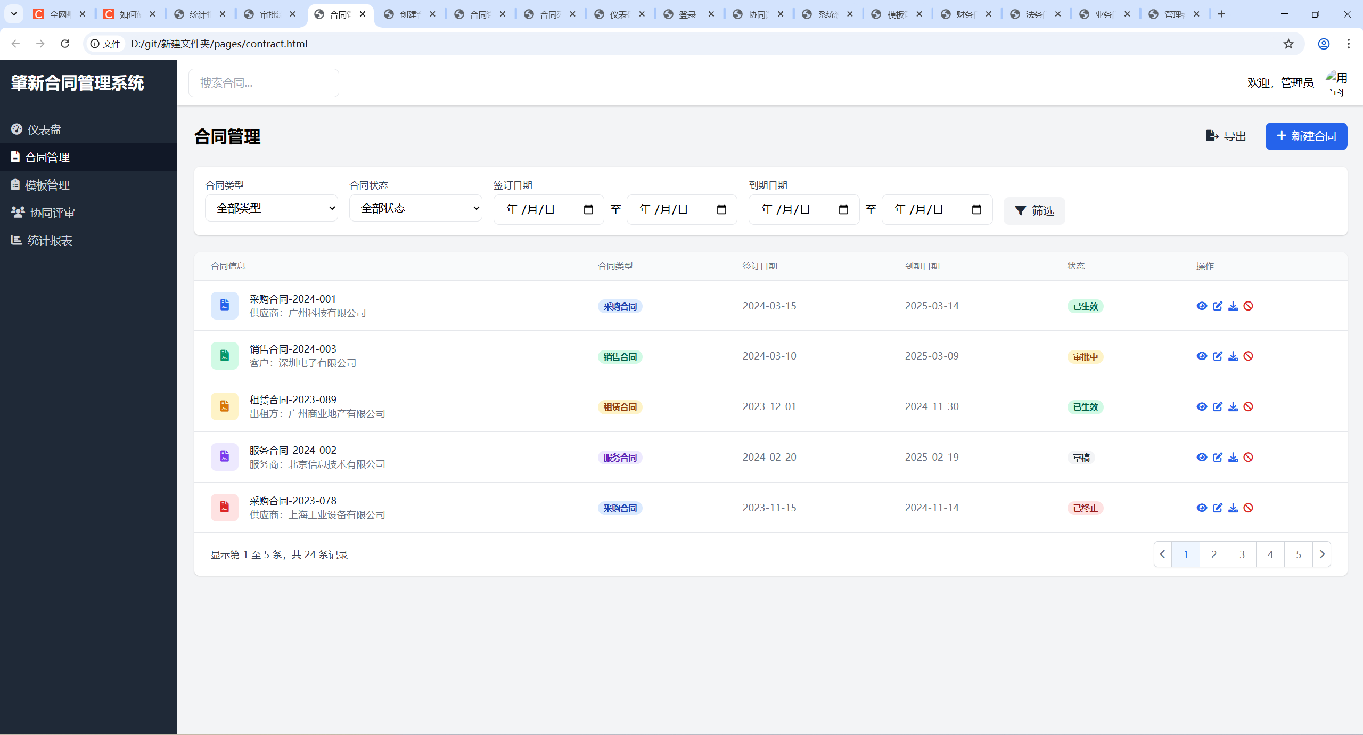Open calendar picker of last 到期日期 field
The height and width of the screenshot is (735, 1363).
[x=976, y=210]
